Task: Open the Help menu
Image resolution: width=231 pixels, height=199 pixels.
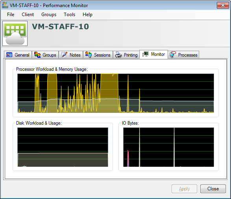Action: 87,15
